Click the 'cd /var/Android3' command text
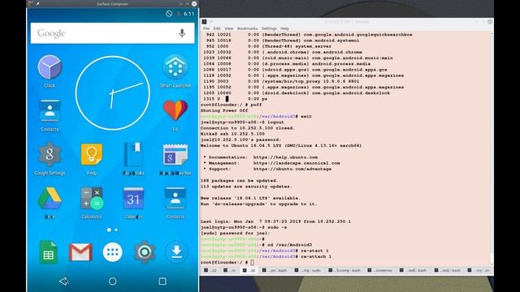The image size is (520, 292). point(290,245)
